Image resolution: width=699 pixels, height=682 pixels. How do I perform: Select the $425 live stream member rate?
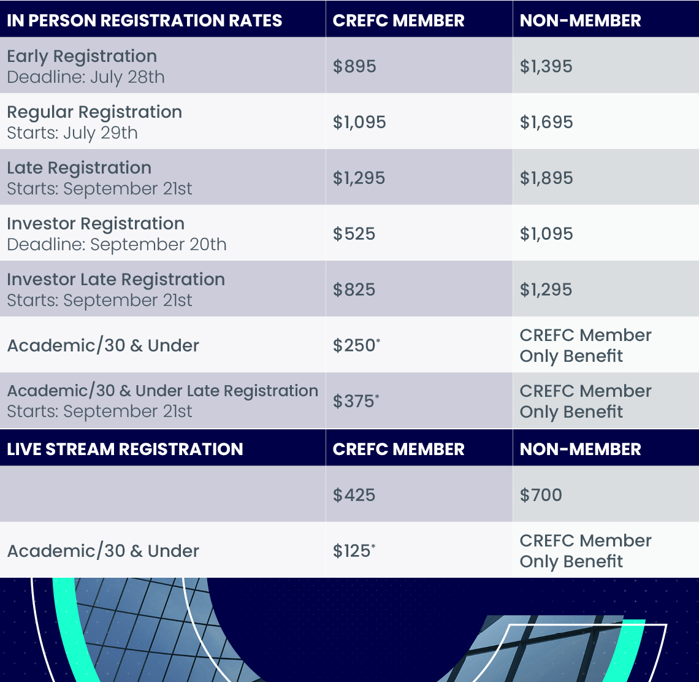(x=354, y=495)
